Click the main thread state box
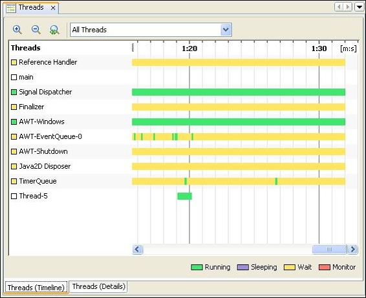366x298 pixels. [14, 77]
